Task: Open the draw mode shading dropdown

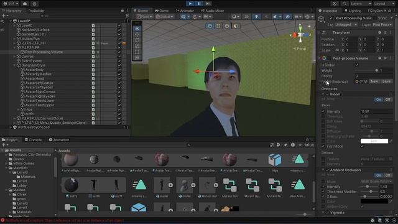Action: (235, 17)
